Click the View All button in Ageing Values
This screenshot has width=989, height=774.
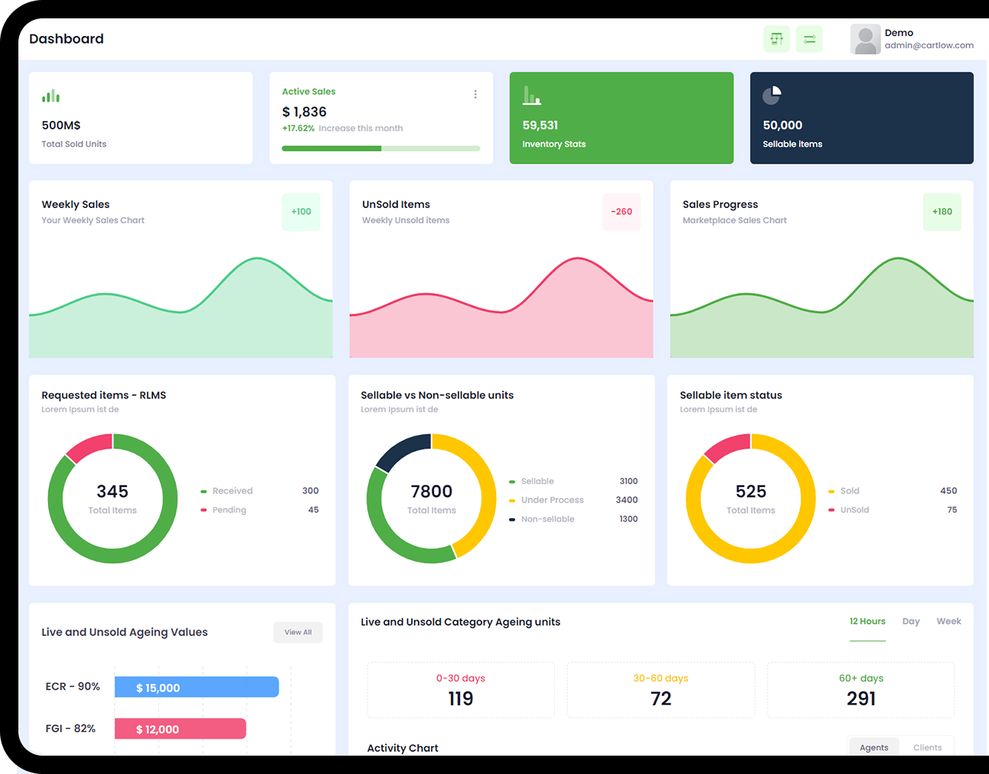click(298, 633)
